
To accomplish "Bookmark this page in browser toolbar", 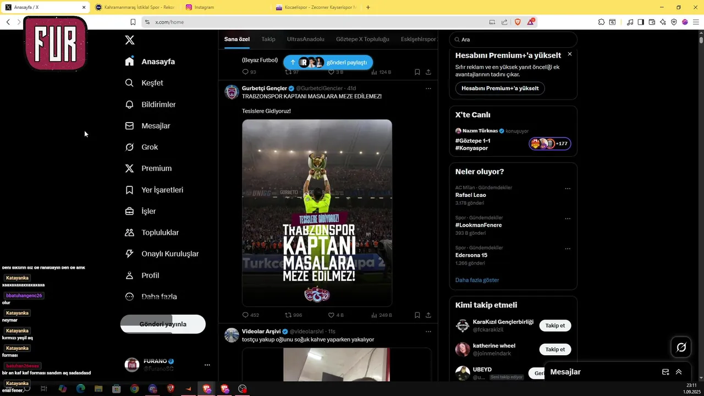I will 133,22.
